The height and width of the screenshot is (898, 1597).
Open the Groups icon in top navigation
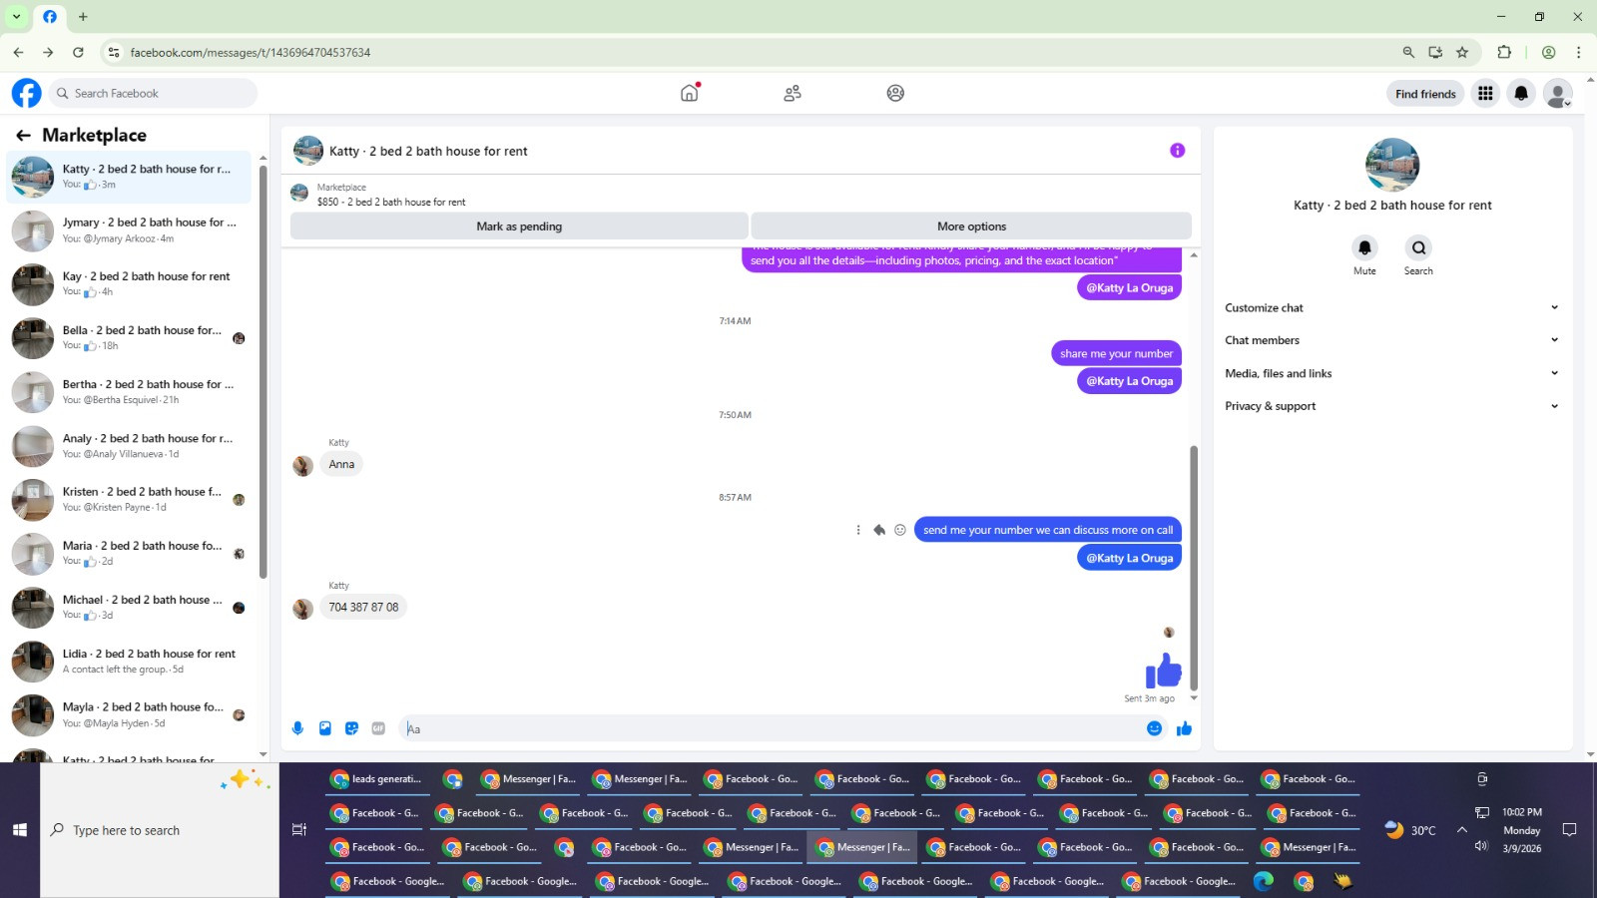895,93
